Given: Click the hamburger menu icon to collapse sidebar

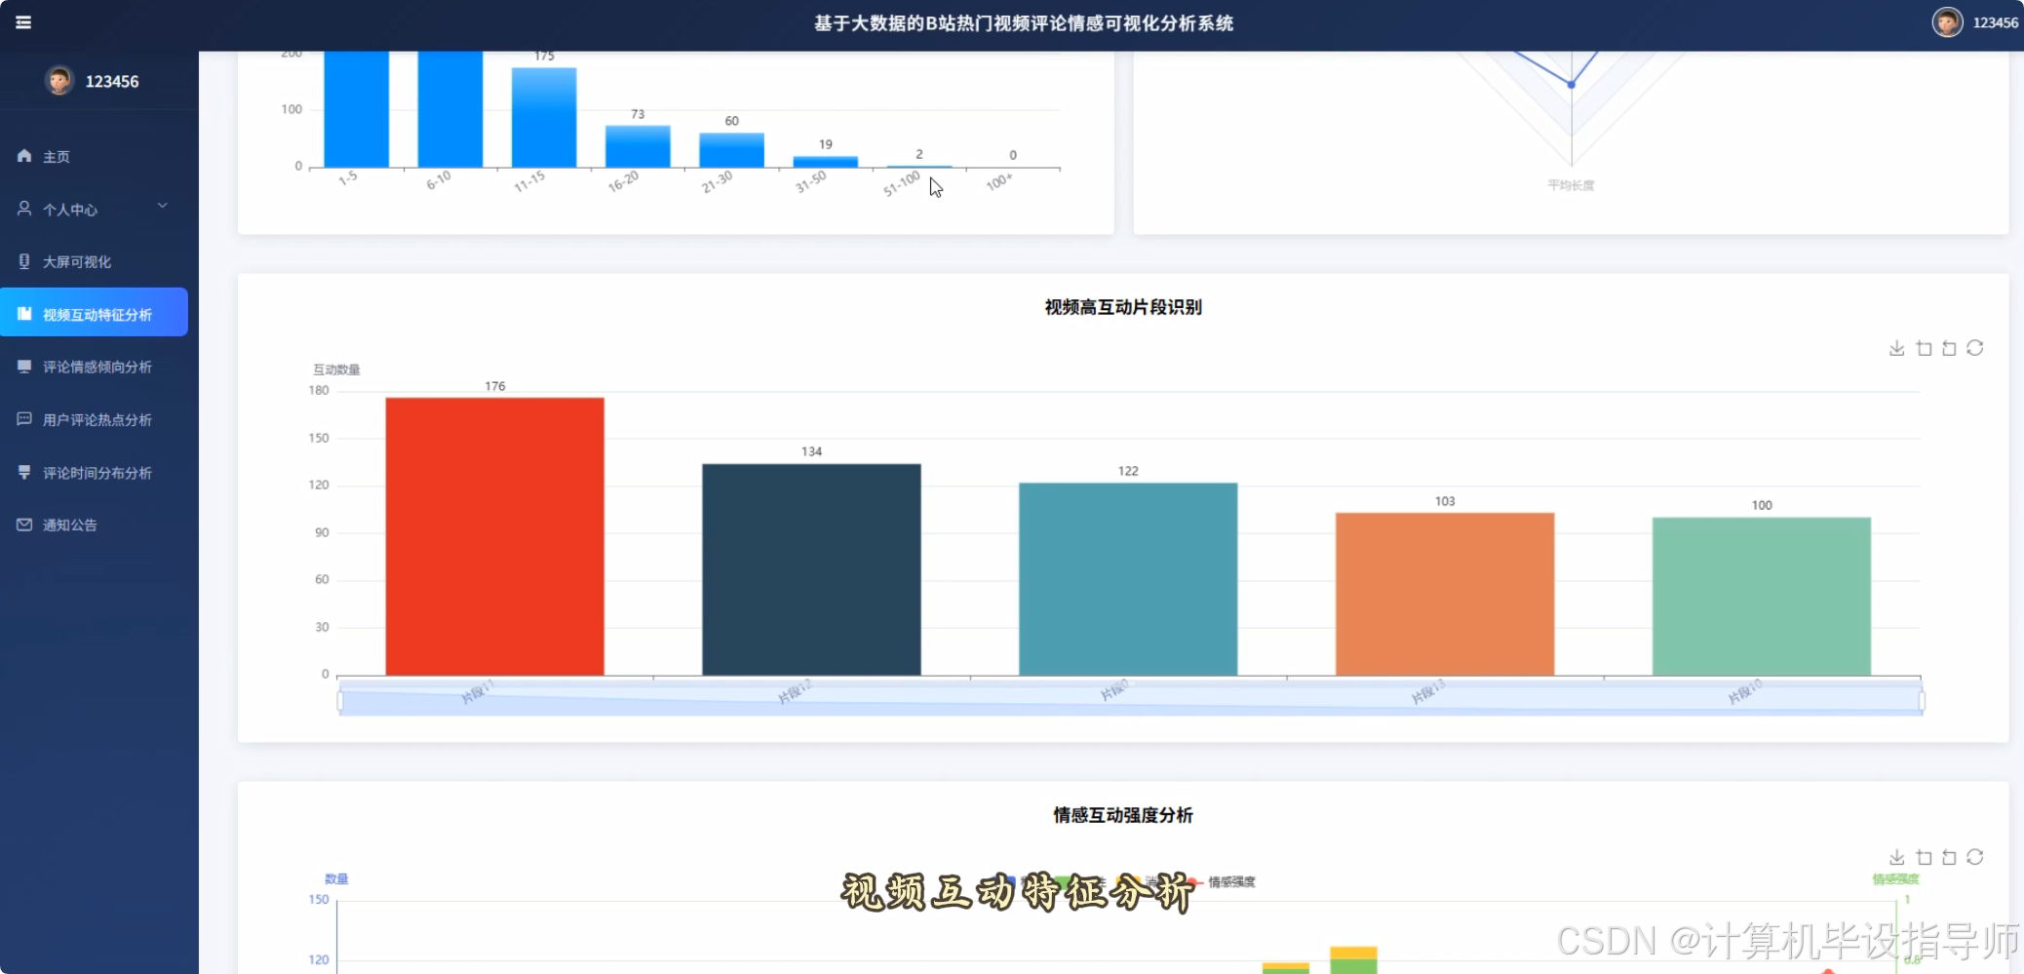Looking at the screenshot, I should [x=25, y=22].
